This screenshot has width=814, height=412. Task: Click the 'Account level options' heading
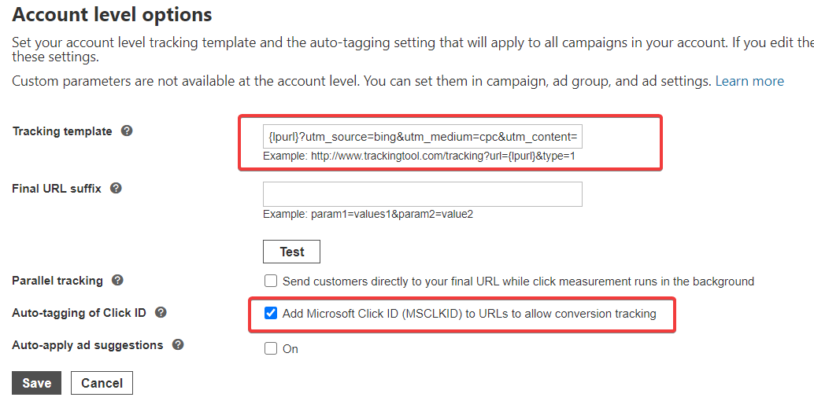tap(112, 14)
